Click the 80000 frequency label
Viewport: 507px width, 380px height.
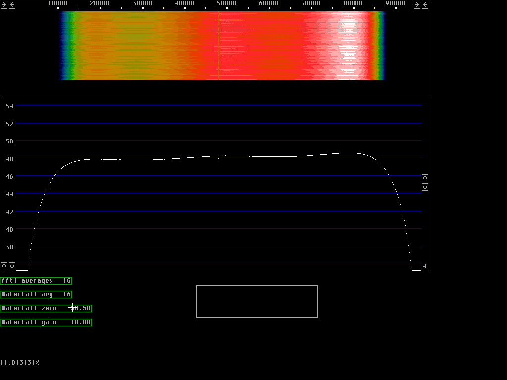tap(353, 3)
